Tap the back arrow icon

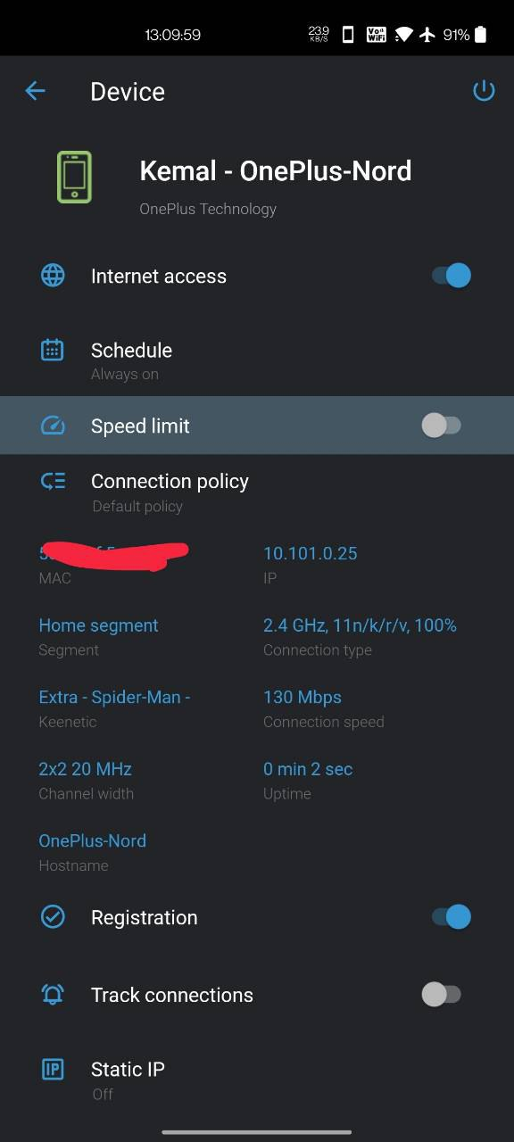[x=35, y=90]
